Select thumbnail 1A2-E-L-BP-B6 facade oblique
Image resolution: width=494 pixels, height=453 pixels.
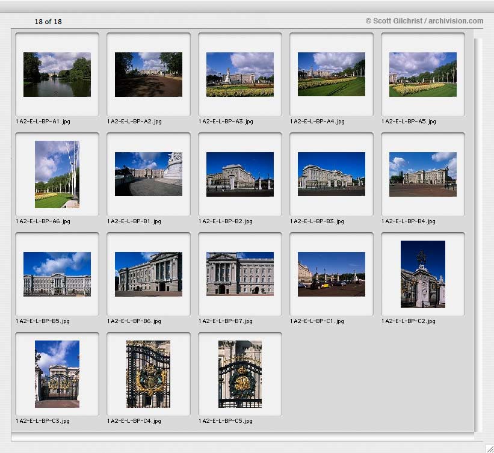tap(149, 274)
